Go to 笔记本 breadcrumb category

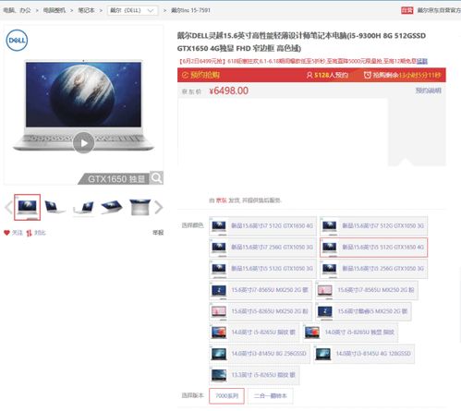coord(86,10)
